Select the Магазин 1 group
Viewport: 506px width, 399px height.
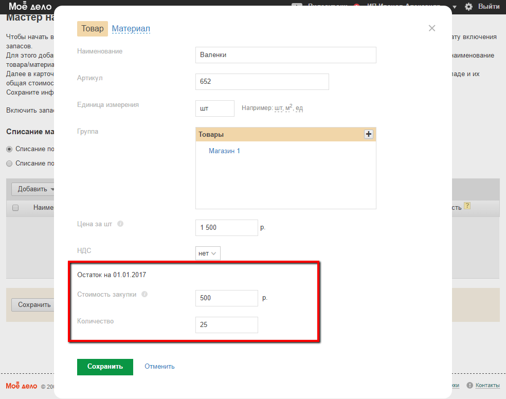tap(224, 151)
